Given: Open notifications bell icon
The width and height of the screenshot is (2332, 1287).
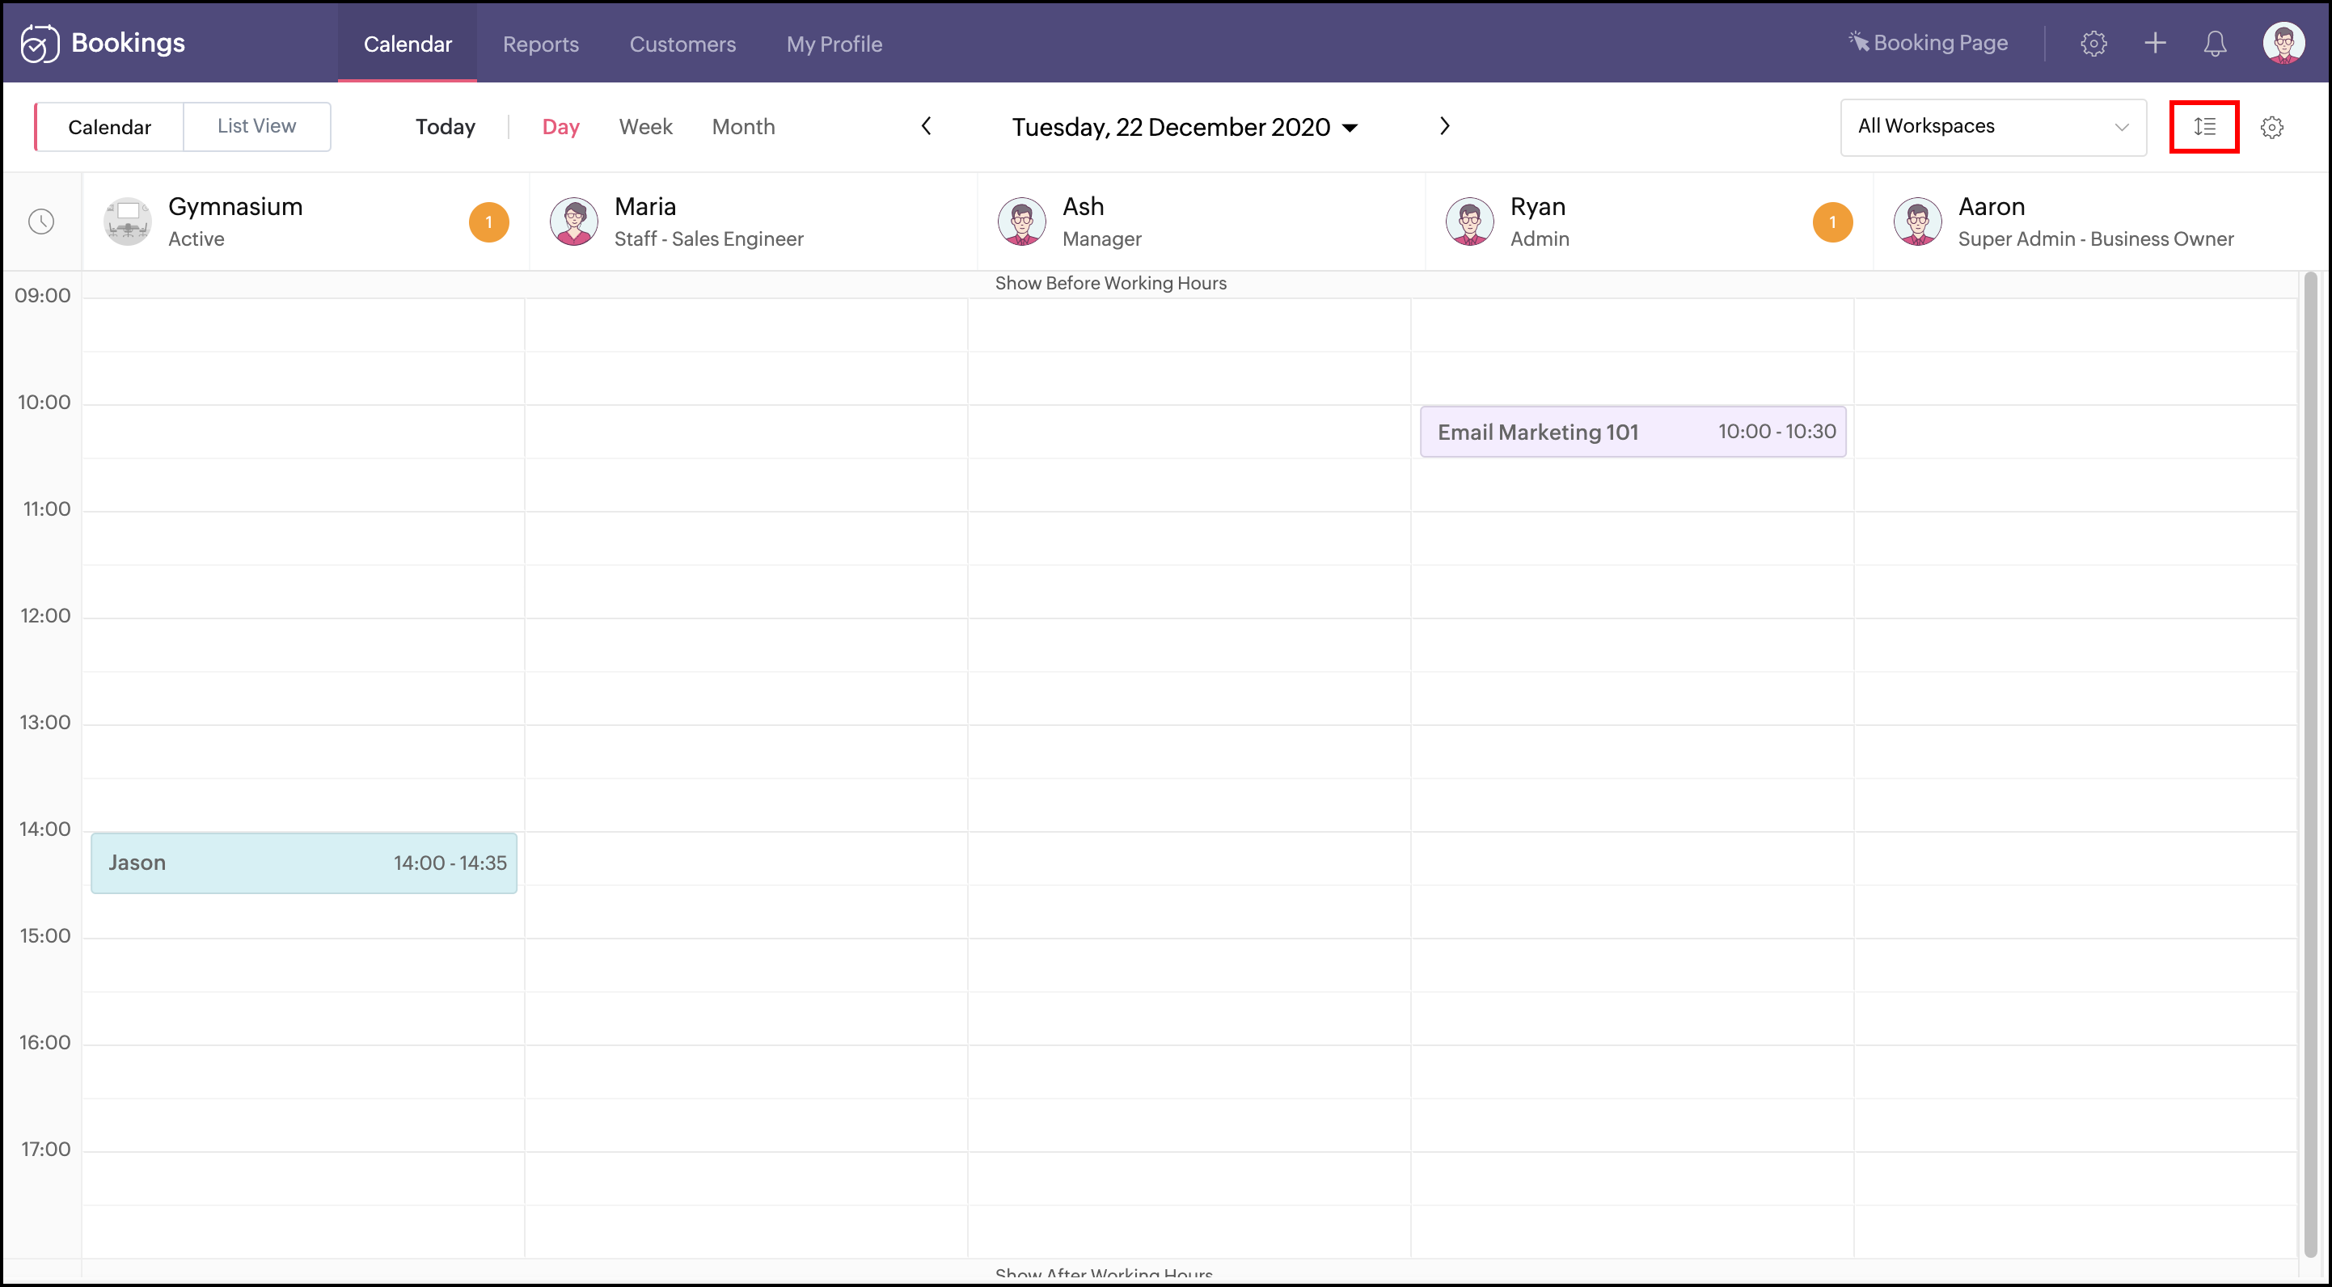Looking at the screenshot, I should point(2214,44).
